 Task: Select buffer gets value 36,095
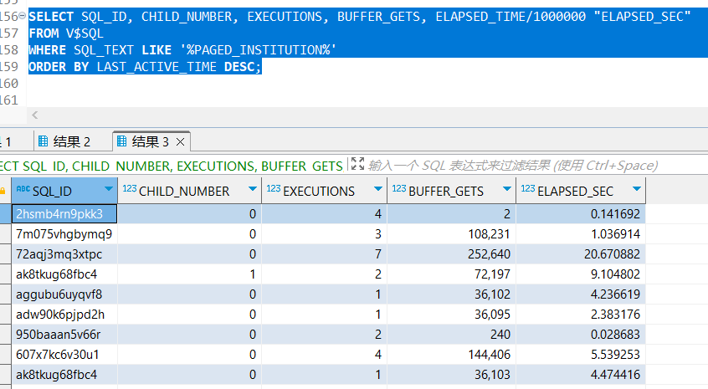tap(452, 314)
